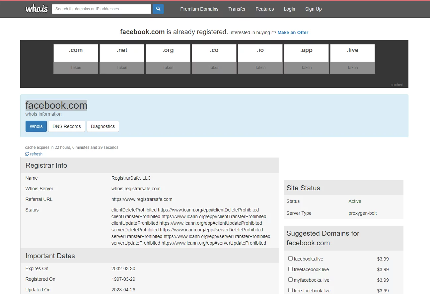430x294 pixels.
Task: Switch to the Diagnostics tab
Action: tap(103, 126)
